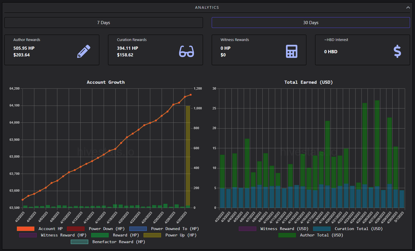Click the Power Downed To (HP) legend label
The height and width of the screenshot is (251, 415).
[175, 229]
